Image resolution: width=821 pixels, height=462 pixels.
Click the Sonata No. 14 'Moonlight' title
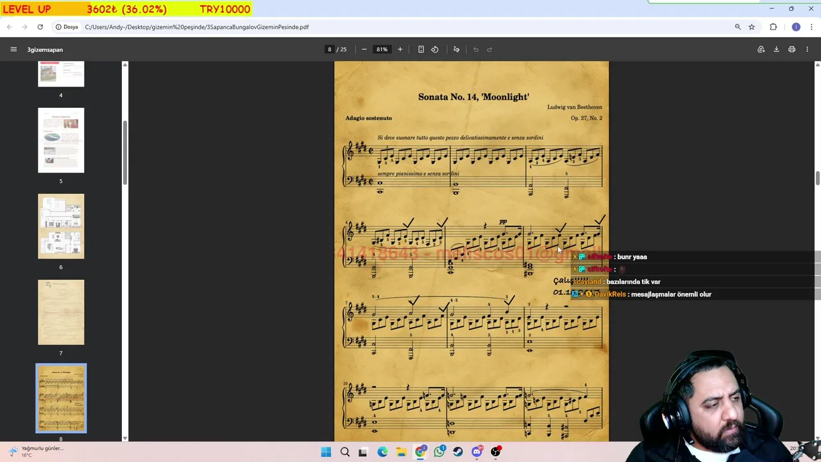[473, 97]
